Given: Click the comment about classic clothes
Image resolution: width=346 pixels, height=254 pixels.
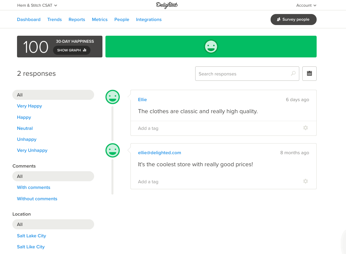Looking at the screenshot, I should click(198, 111).
